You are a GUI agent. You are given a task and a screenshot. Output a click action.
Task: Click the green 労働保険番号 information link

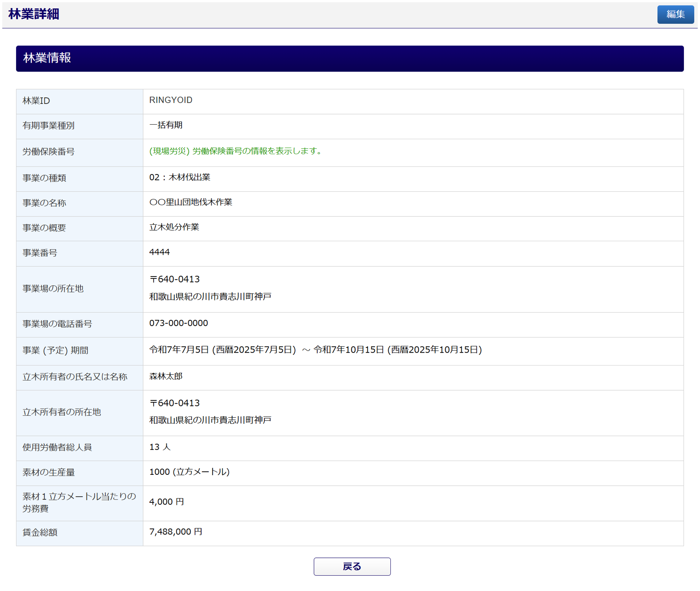click(x=236, y=151)
